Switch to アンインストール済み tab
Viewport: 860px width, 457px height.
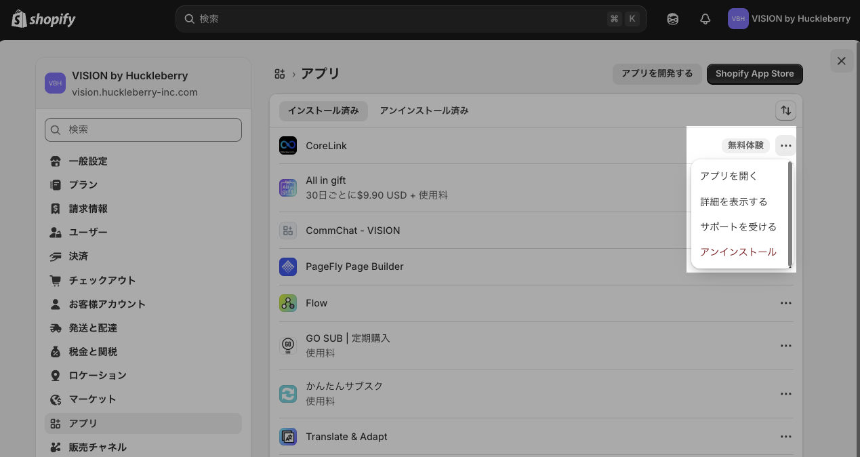424,111
